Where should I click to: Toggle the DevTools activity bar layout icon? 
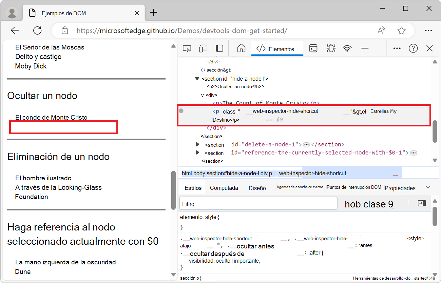[219, 48]
